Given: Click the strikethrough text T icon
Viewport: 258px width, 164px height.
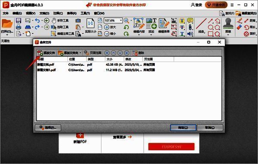Looking at the screenshot, I should [182, 27].
